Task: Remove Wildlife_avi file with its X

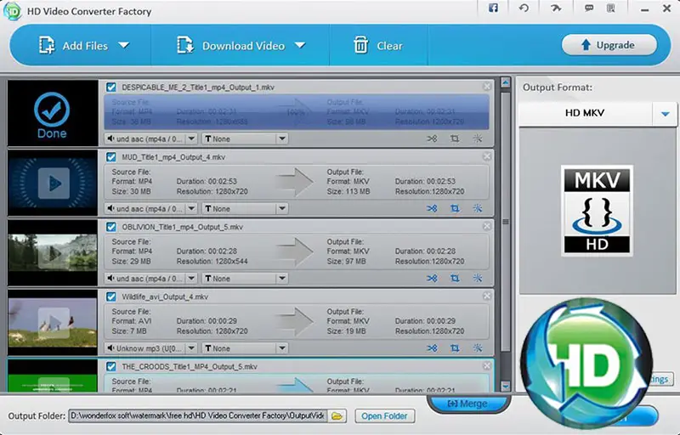Action: [487, 296]
